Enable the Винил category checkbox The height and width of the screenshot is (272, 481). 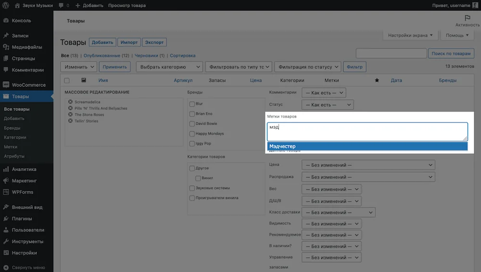point(198,178)
